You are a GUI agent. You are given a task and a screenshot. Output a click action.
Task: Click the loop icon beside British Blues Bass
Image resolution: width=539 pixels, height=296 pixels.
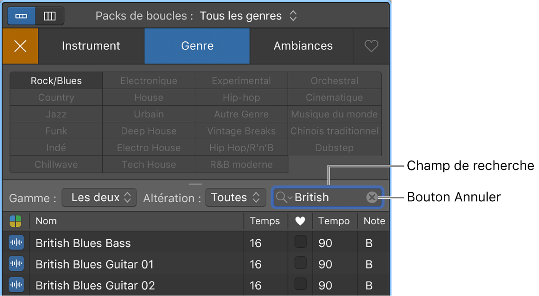[x=16, y=243]
